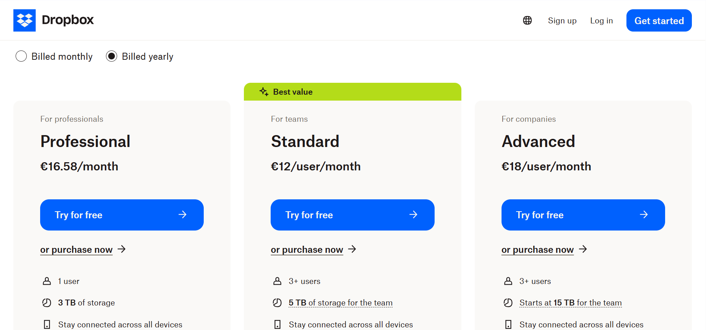Open the Log in menu item
The height and width of the screenshot is (330, 706).
pyautogui.click(x=601, y=20)
